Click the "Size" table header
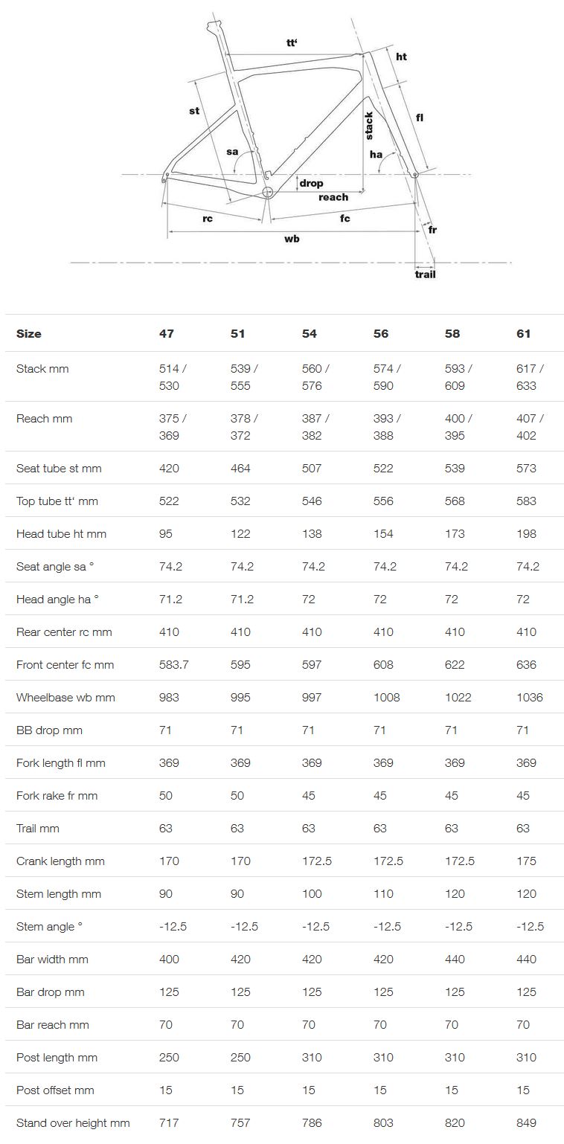 click(29, 334)
